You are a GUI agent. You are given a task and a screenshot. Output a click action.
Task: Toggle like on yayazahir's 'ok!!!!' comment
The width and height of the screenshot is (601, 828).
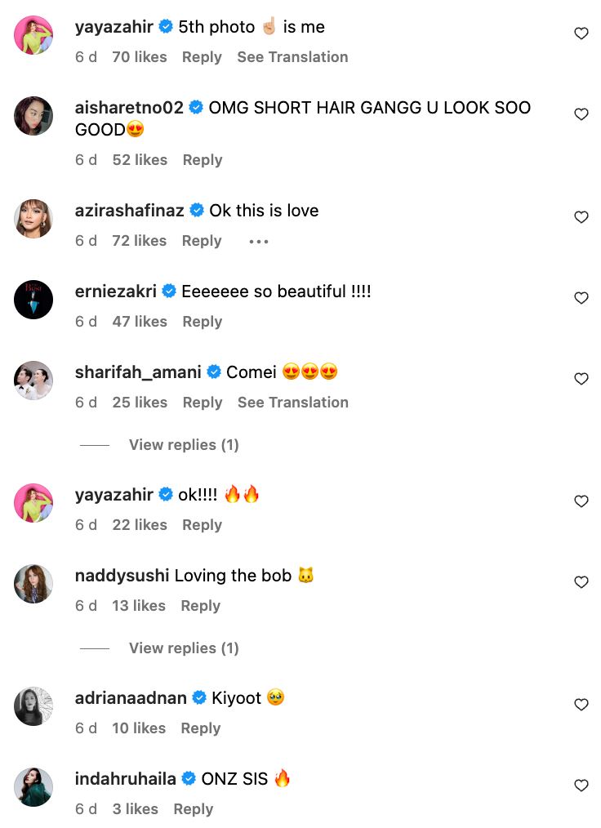click(x=581, y=501)
